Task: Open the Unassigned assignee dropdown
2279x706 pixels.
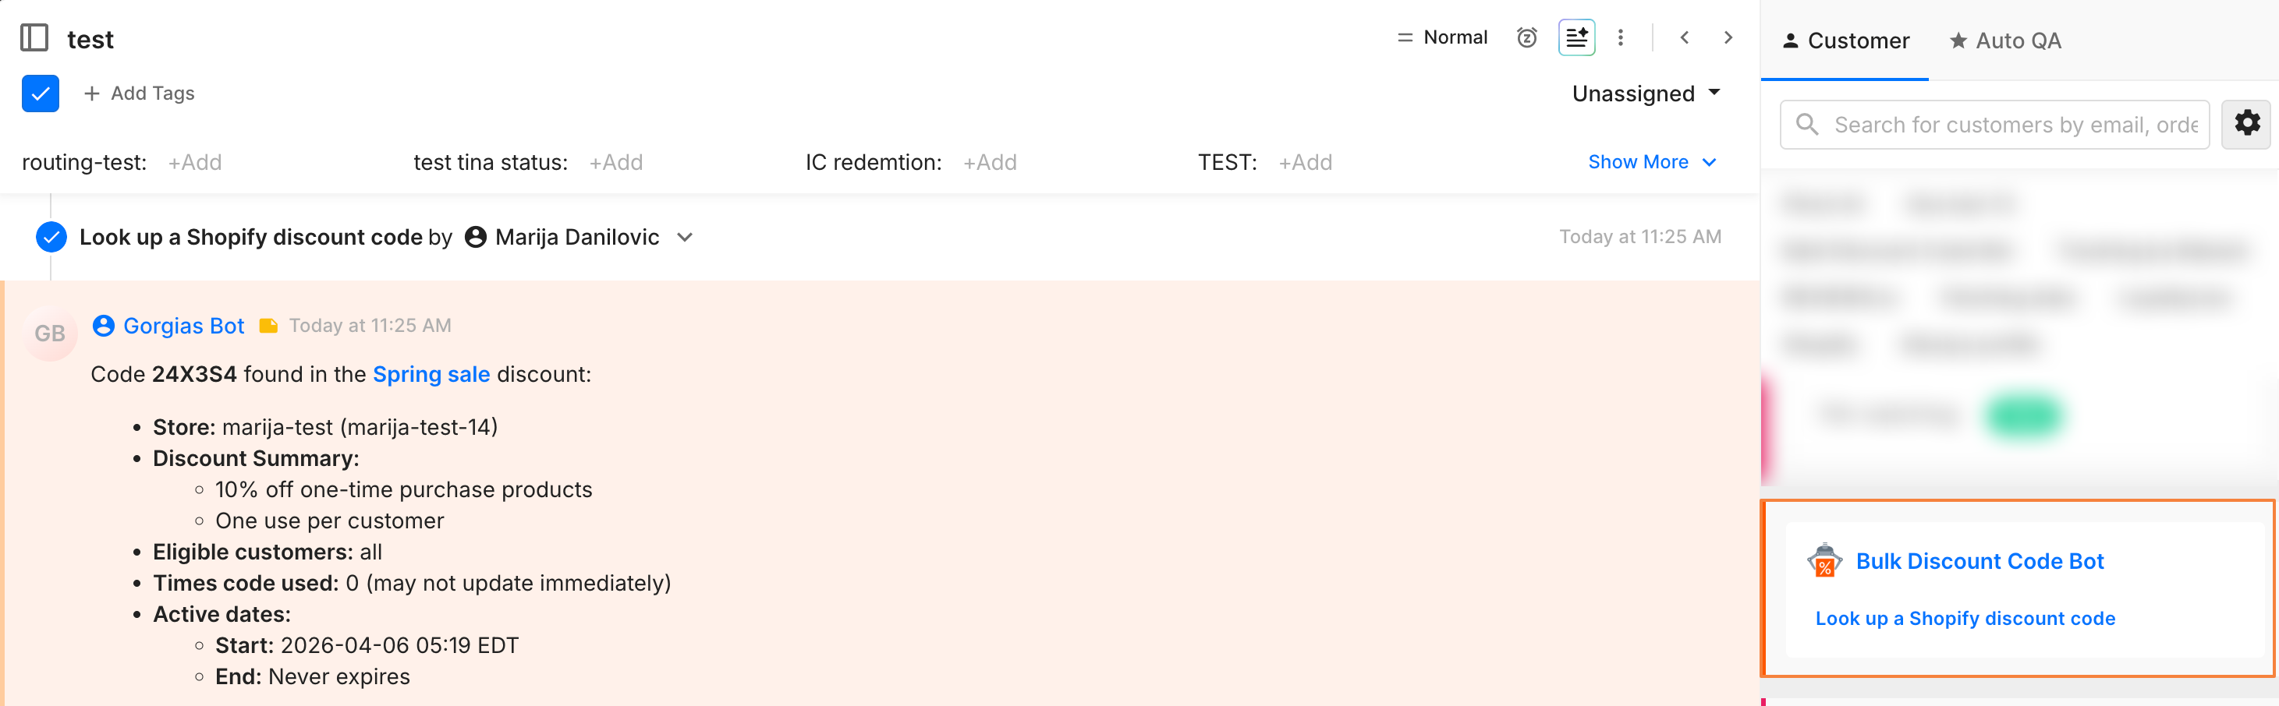Action: click(1646, 94)
